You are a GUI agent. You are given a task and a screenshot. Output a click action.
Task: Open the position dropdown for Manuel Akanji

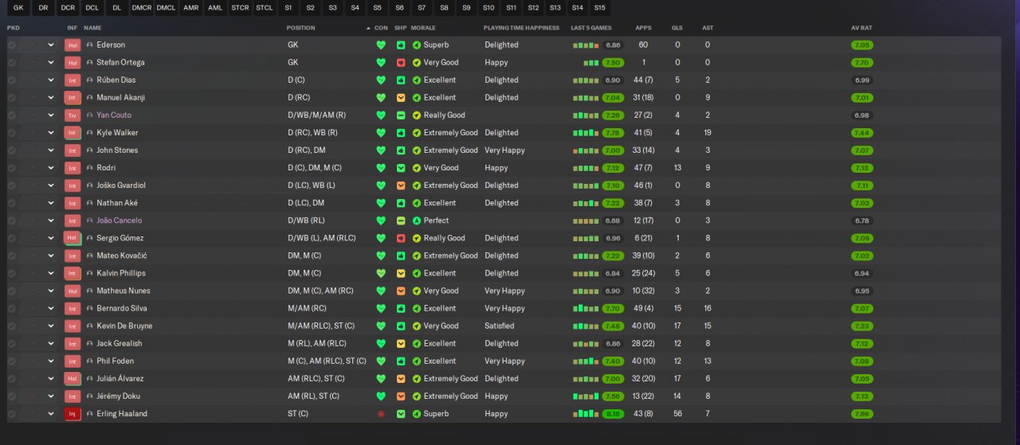point(51,98)
